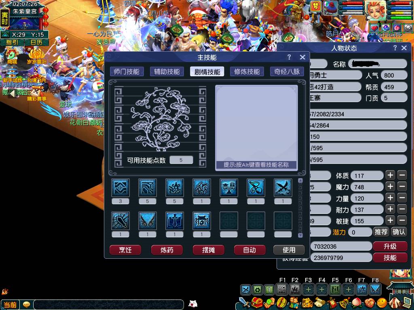
Task: Click the 摆摊 stall button
Action: click(209, 250)
